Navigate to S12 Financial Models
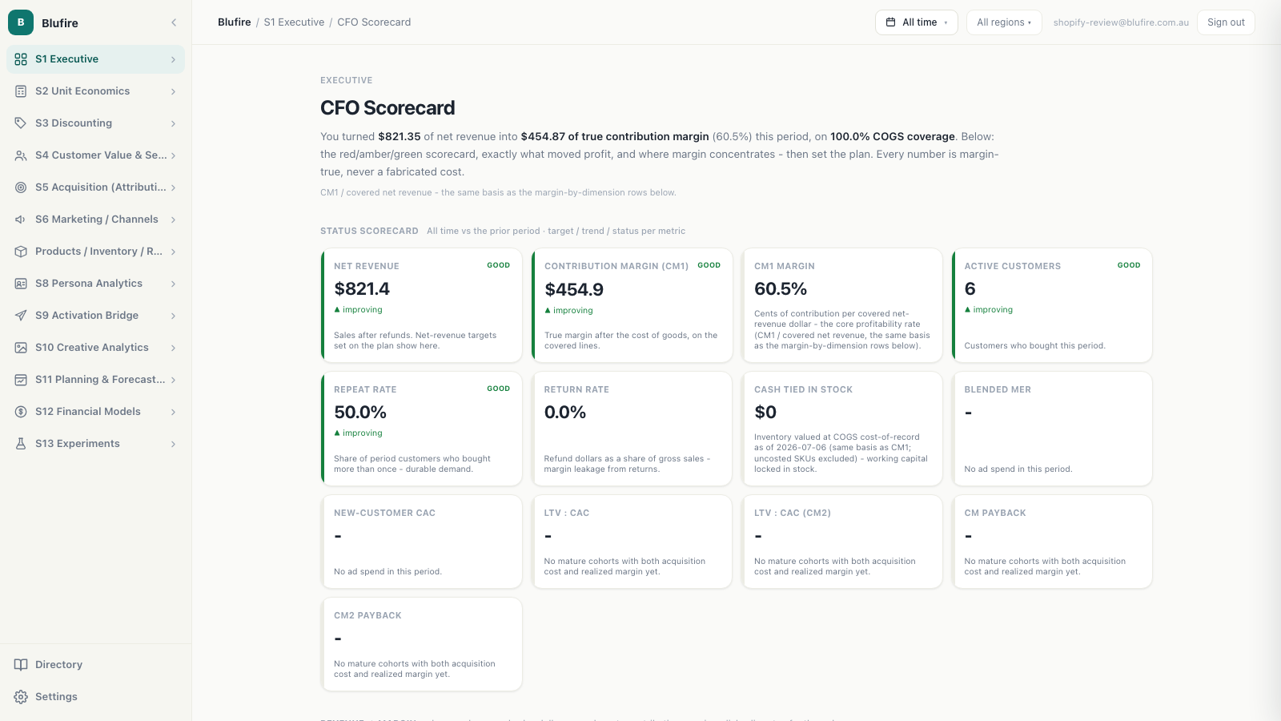The width and height of the screenshot is (1281, 721). [95, 412]
